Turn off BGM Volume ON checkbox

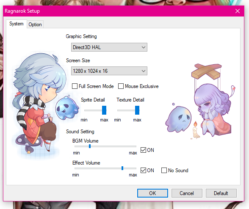[143, 150]
